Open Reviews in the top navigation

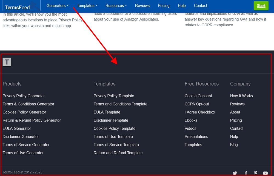point(142,5)
